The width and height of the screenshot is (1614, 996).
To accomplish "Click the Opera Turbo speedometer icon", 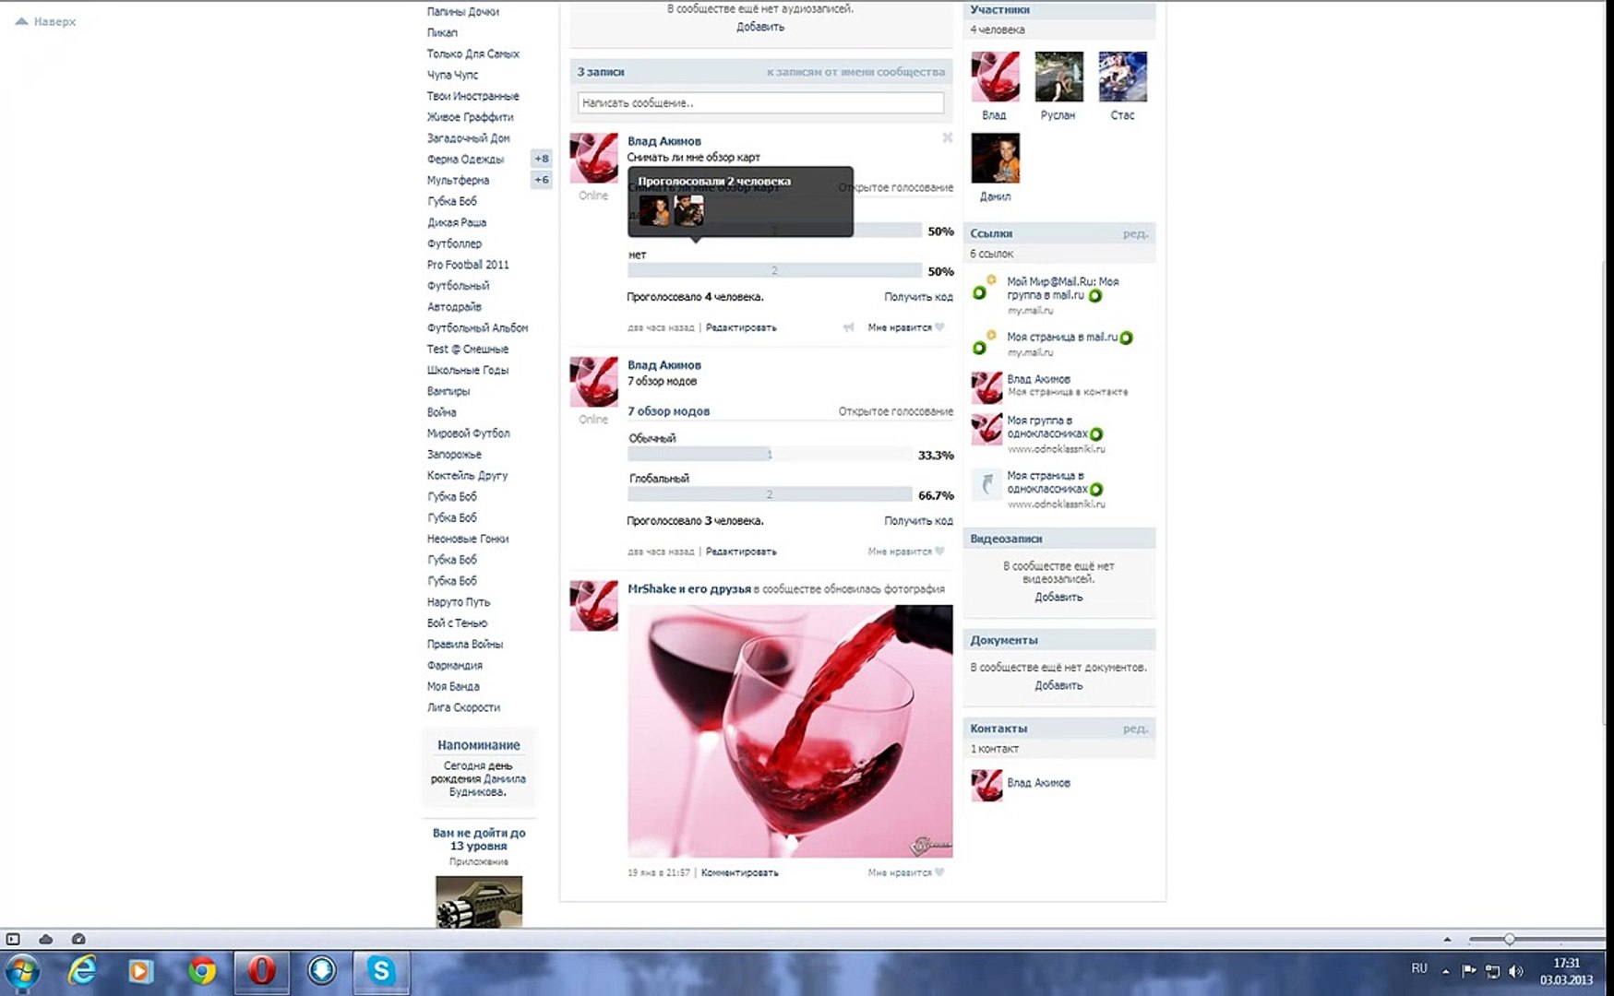I will (x=78, y=939).
